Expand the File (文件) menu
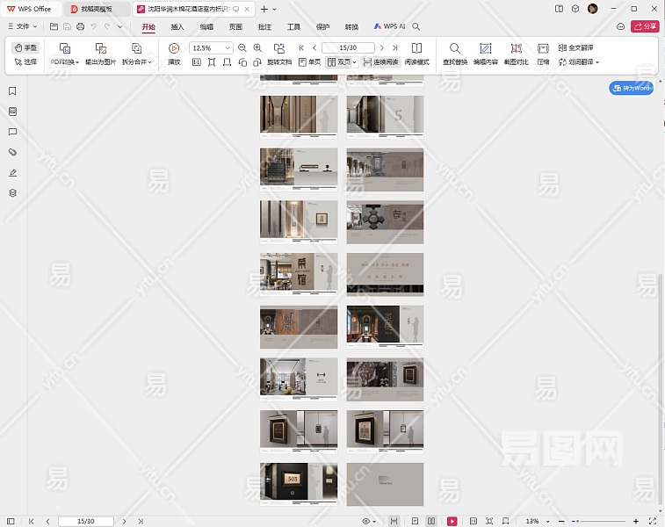Screen dimensions: 665x527 (x=23, y=27)
